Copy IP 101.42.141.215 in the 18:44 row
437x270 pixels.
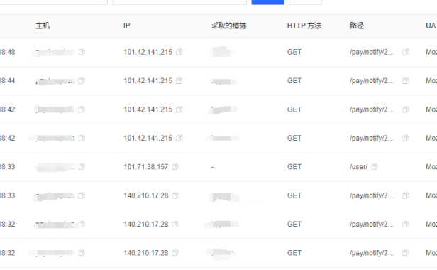pos(179,81)
